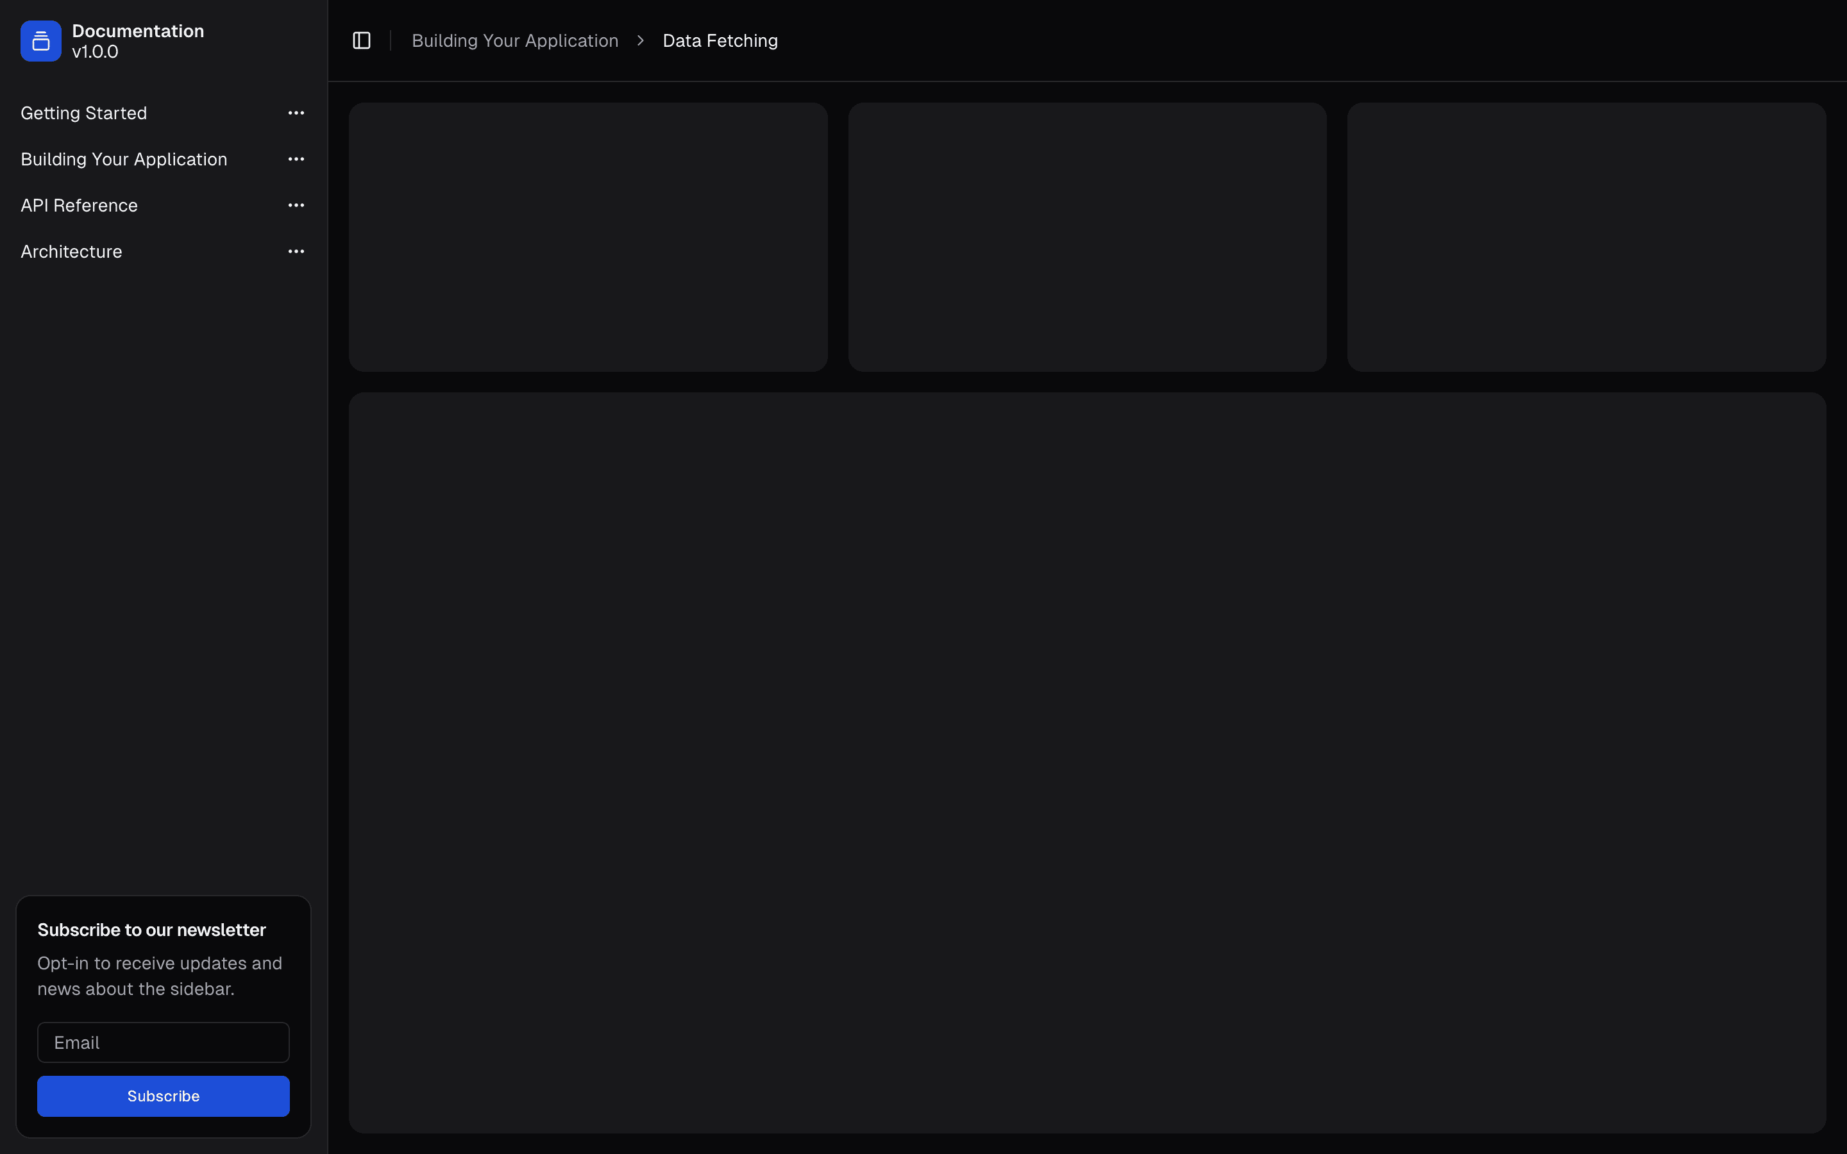Open the options menu for Architecture
Viewport: 1847px width, 1154px height.
click(x=296, y=251)
